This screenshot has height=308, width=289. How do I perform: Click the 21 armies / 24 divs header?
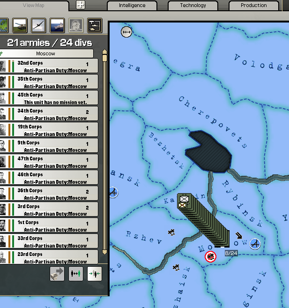[50, 43]
